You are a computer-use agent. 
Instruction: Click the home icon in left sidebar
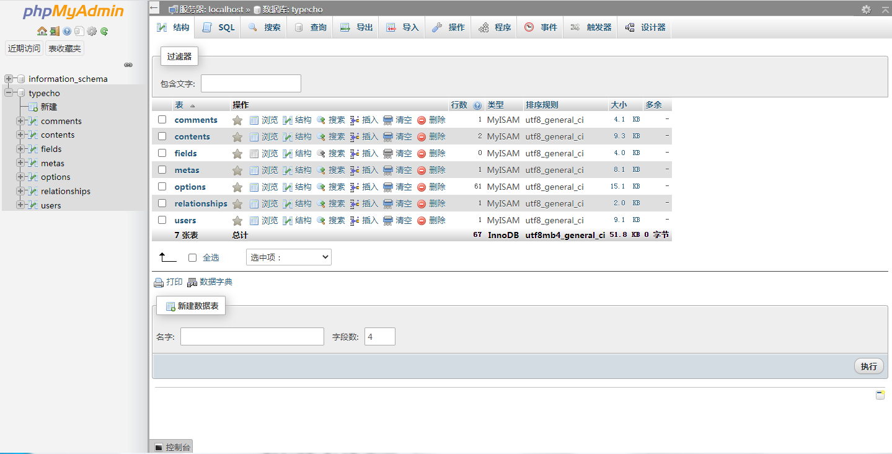pos(42,31)
